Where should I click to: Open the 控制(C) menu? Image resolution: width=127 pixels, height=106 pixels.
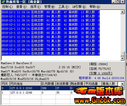point(8,7)
